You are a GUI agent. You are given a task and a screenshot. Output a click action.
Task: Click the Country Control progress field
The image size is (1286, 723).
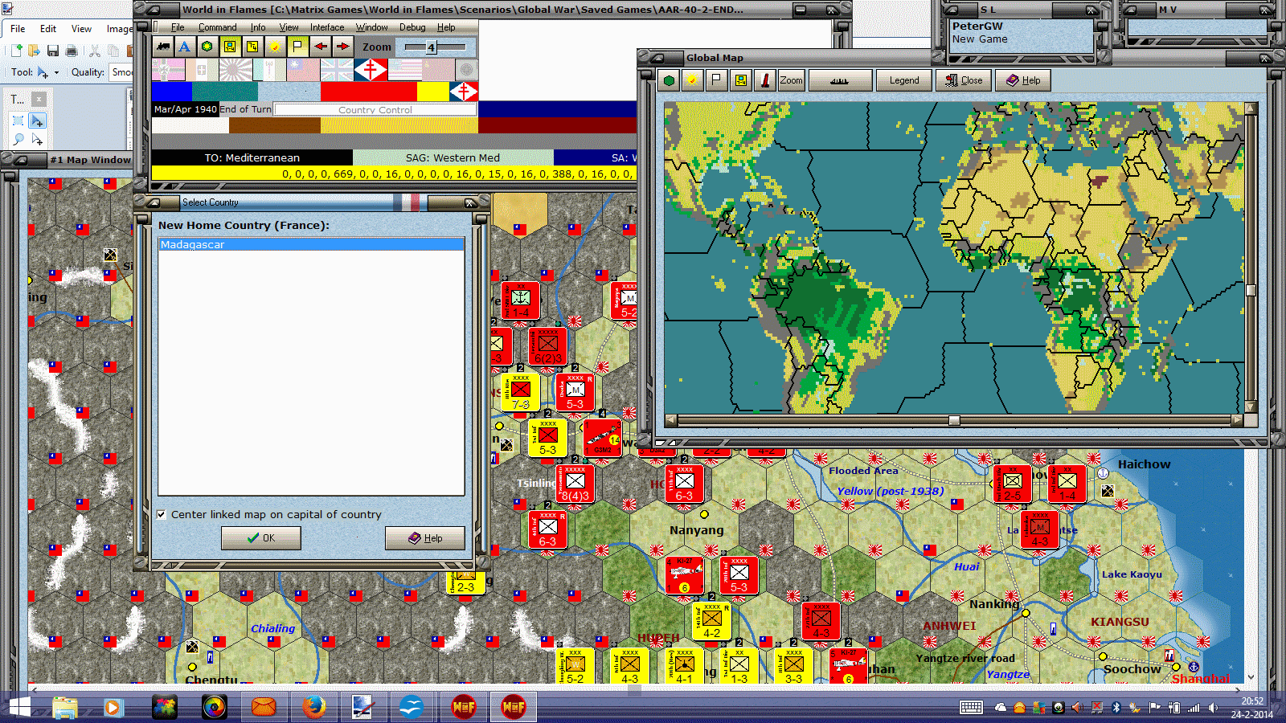[x=375, y=109]
